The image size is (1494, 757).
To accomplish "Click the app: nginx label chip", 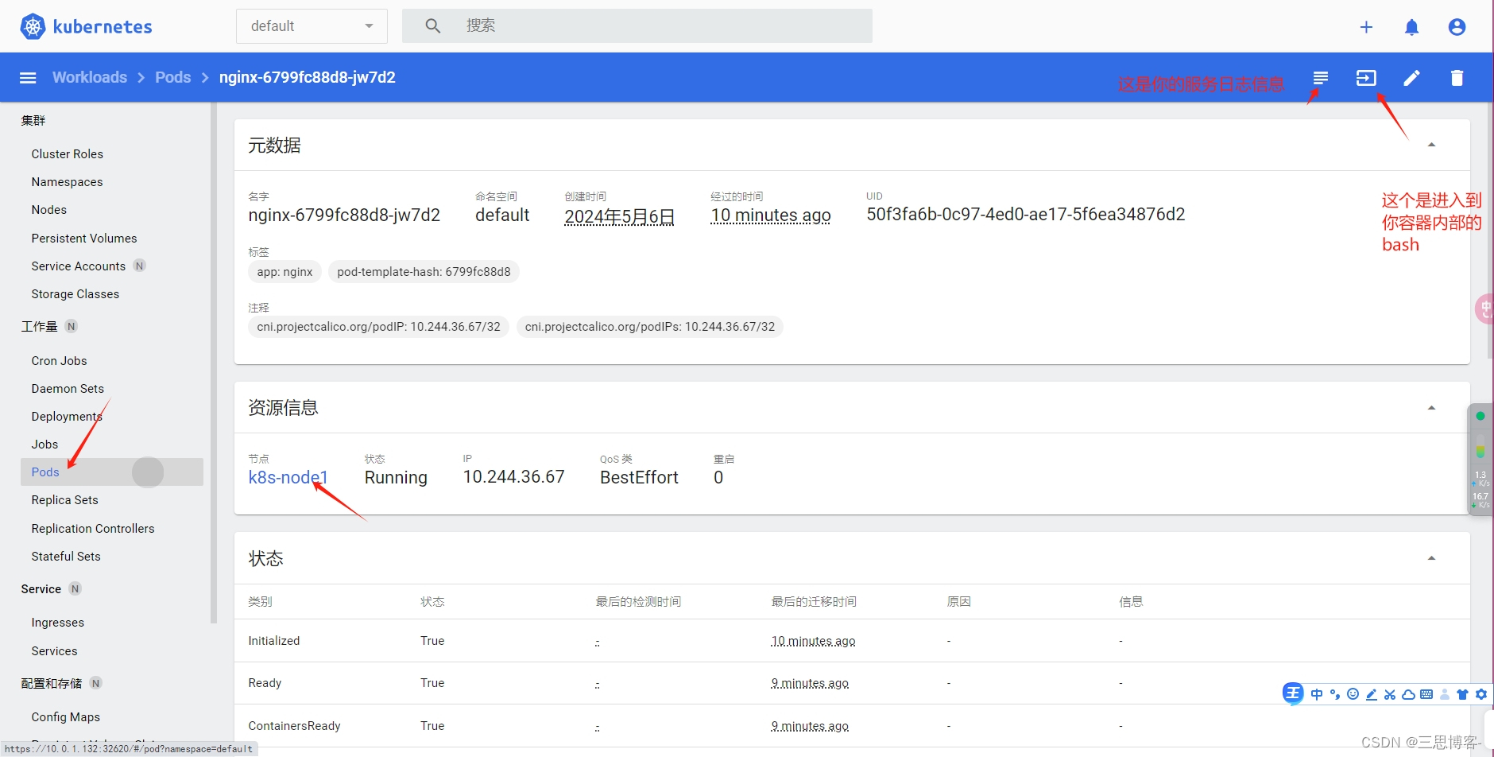I will pyautogui.click(x=284, y=272).
